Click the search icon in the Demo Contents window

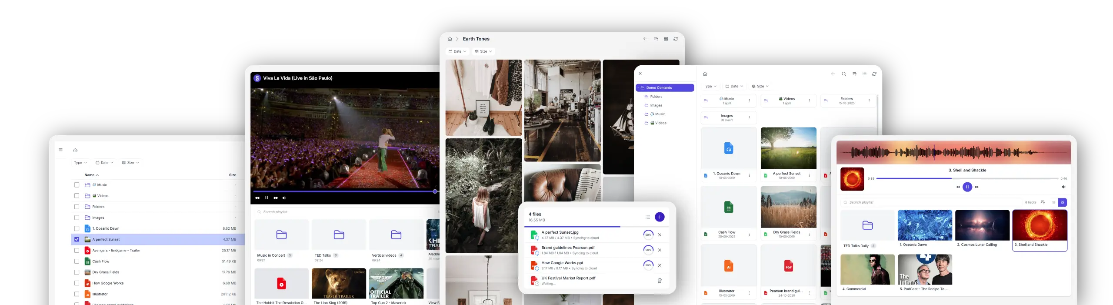coord(844,74)
